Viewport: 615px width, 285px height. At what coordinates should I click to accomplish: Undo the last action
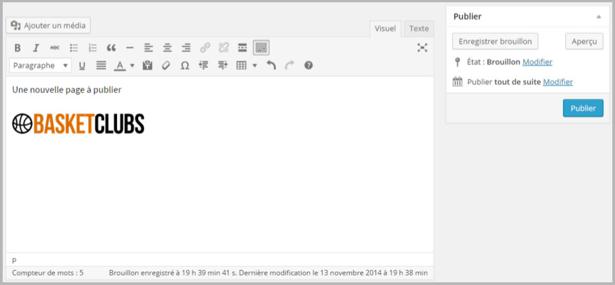click(x=271, y=65)
